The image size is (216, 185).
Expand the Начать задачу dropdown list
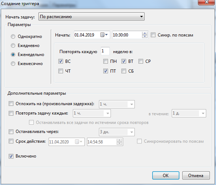point(91,17)
